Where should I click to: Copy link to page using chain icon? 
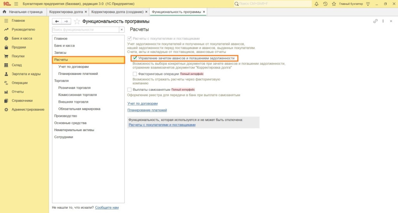pyautogui.click(x=375, y=21)
